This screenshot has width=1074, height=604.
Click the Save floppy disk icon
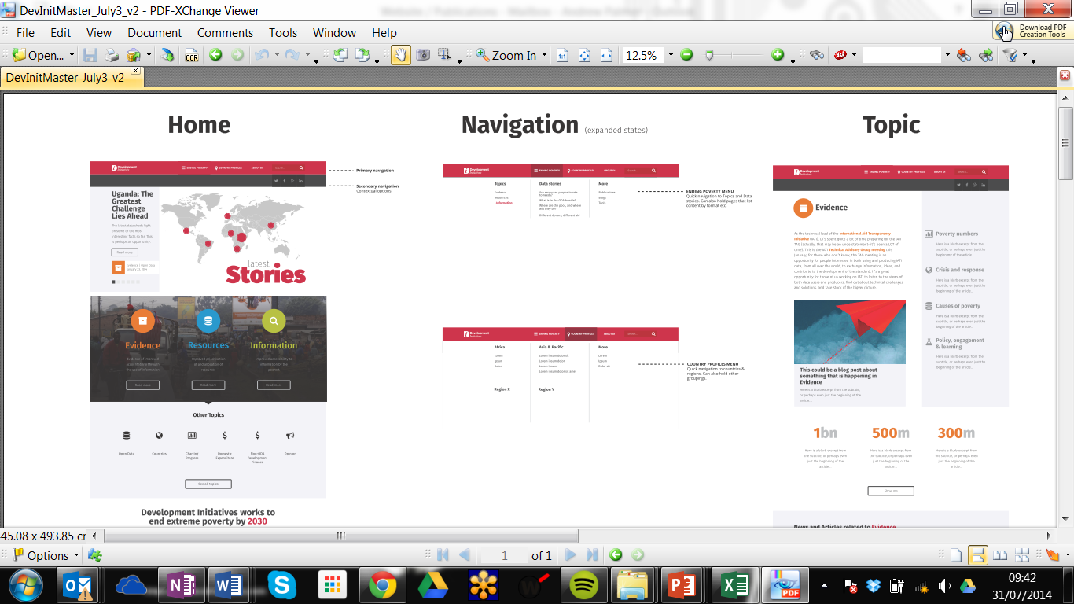[x=90, y=55]
